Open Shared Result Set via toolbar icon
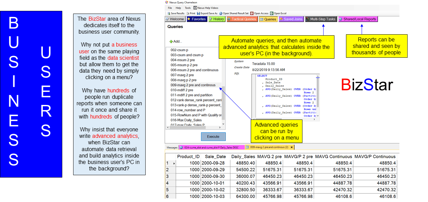This screenshot has height=202, width=428. coord(221,14)
